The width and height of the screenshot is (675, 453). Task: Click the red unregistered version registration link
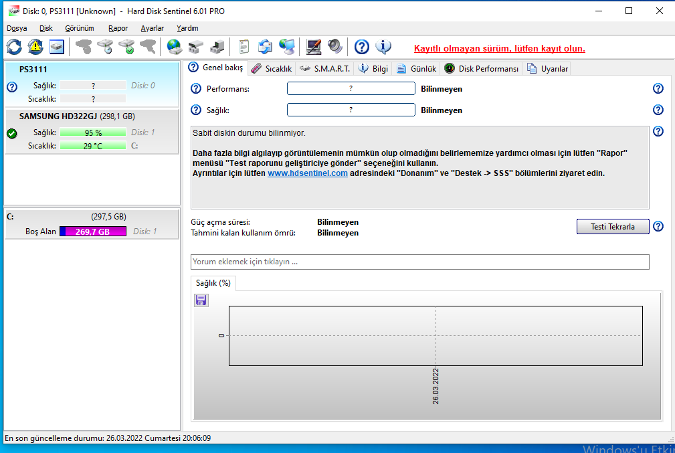point(499,48)
